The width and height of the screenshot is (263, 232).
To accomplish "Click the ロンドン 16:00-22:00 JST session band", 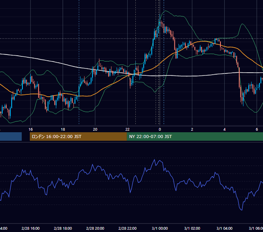I will (x=78, y=136).
